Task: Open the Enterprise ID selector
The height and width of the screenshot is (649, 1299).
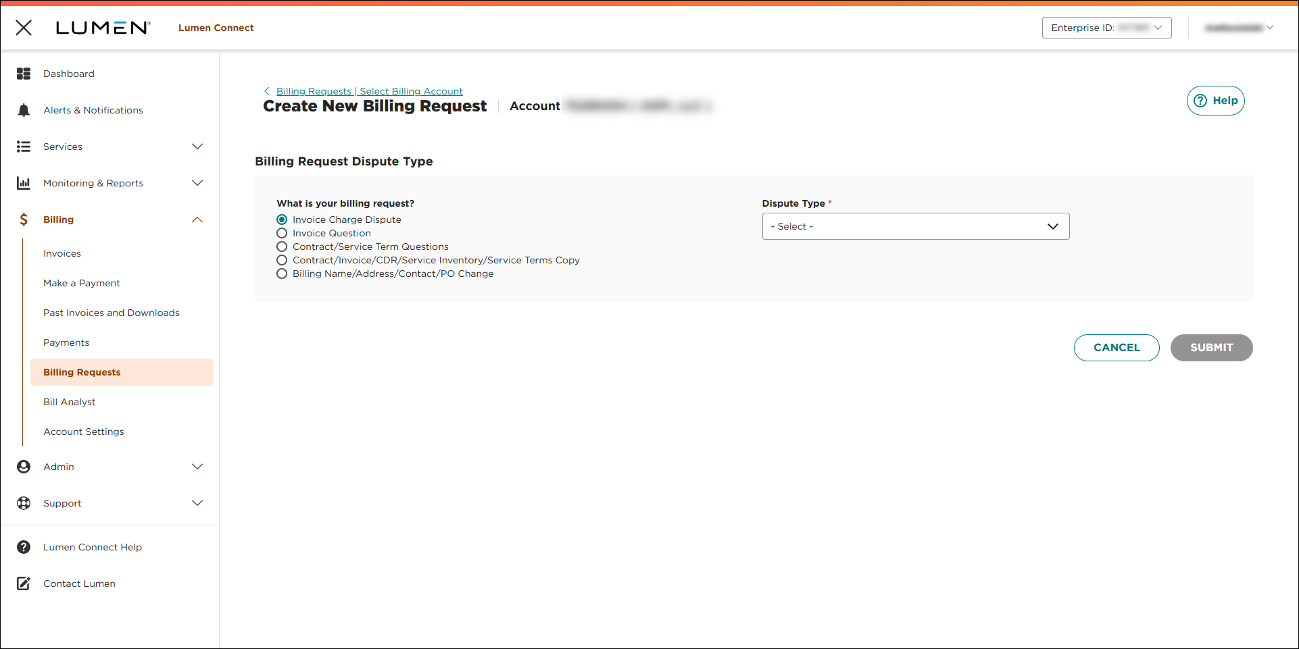Action: coord(1106,28)
